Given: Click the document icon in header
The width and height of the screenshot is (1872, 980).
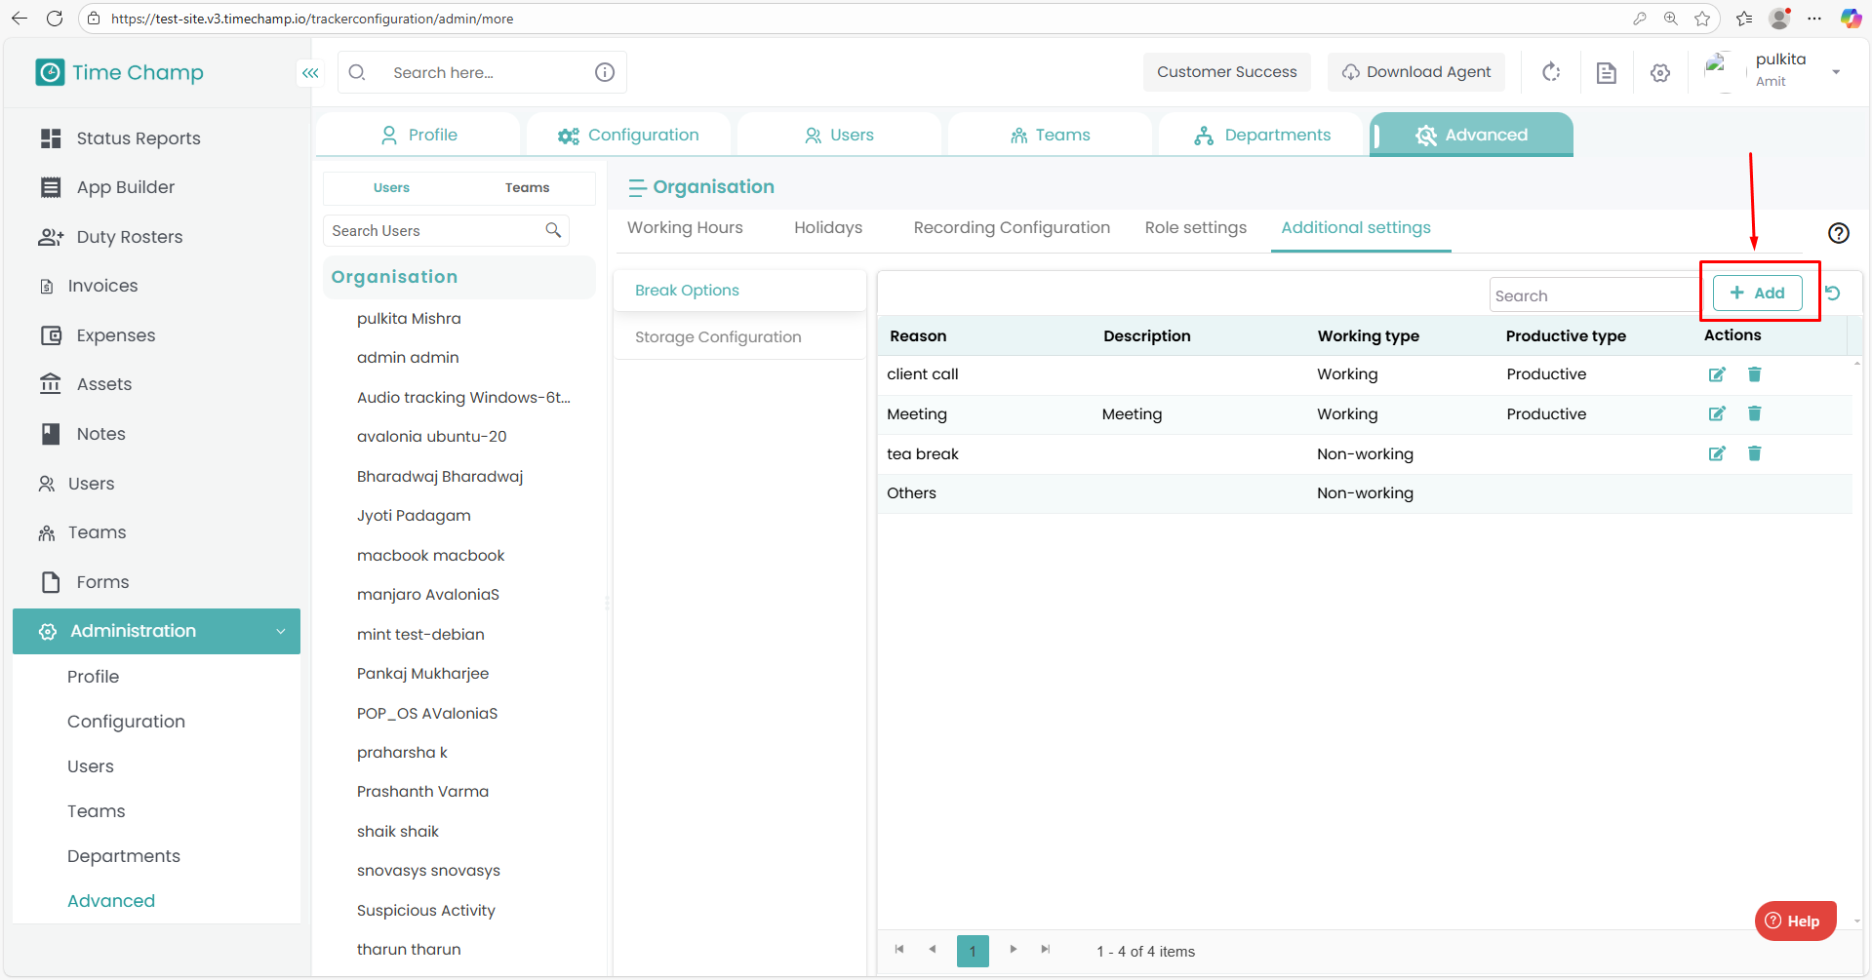Looking at the screenshot, I should pos(1606,73).
